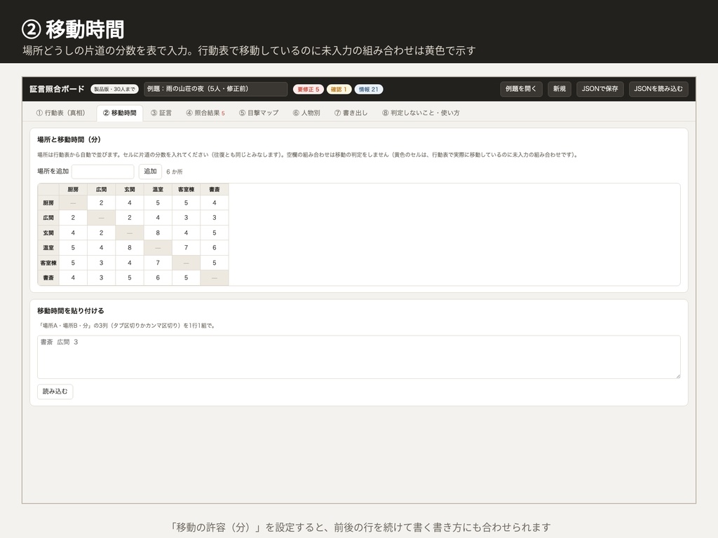Click the 移動時間を貼り付ける heading
The image size is (718, 538).
coord(71,310)
